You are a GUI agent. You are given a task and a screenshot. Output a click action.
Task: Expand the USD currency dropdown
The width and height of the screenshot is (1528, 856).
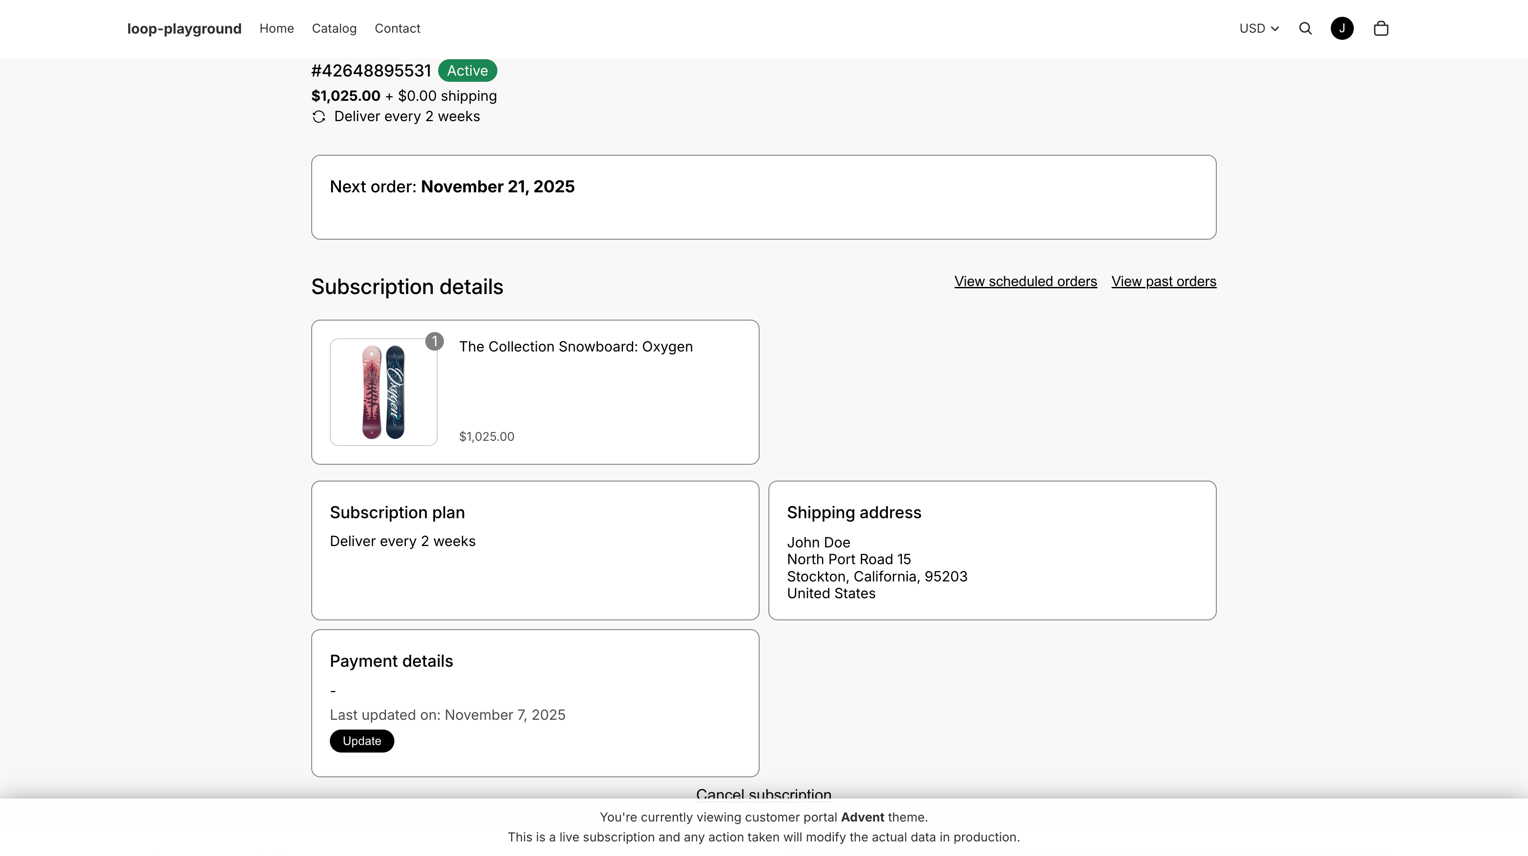pyautogui.click(x=1253, y=28)
